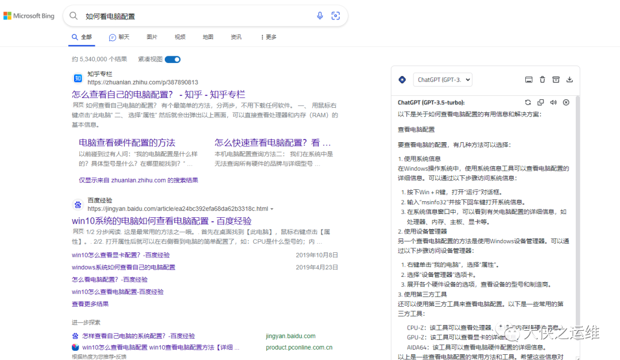This screenshot has height=360, width=620.
Task: Open 怎样查看自己电脑的系统配置？-百度经验 suggestion
Action: point(138,336)
